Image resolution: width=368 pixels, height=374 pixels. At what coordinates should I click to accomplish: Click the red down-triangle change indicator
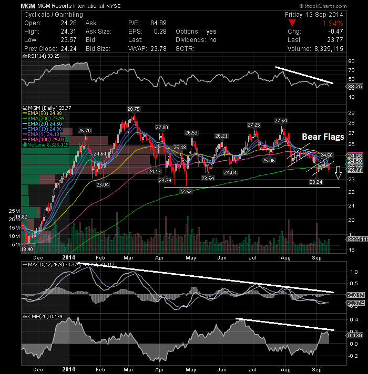pos(292,23)
